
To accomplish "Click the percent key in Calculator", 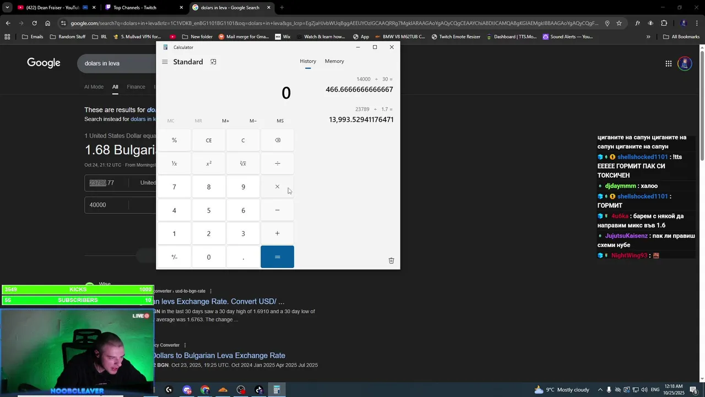I will click(174, 140).
